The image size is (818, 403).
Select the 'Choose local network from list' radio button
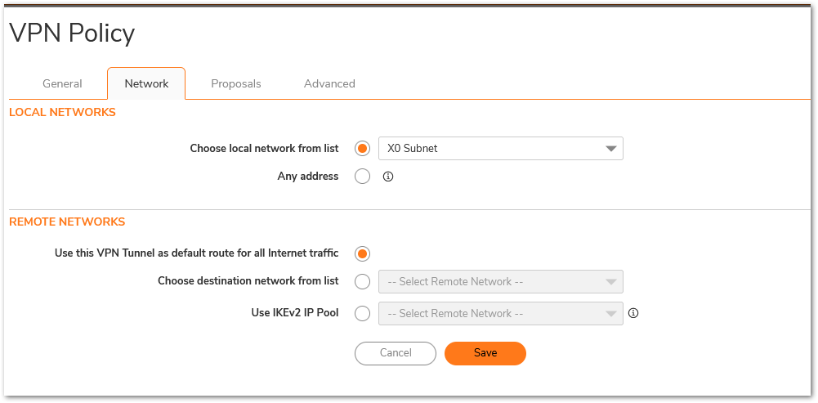[363, 149]
